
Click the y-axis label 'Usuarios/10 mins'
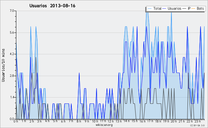[3, 65]
